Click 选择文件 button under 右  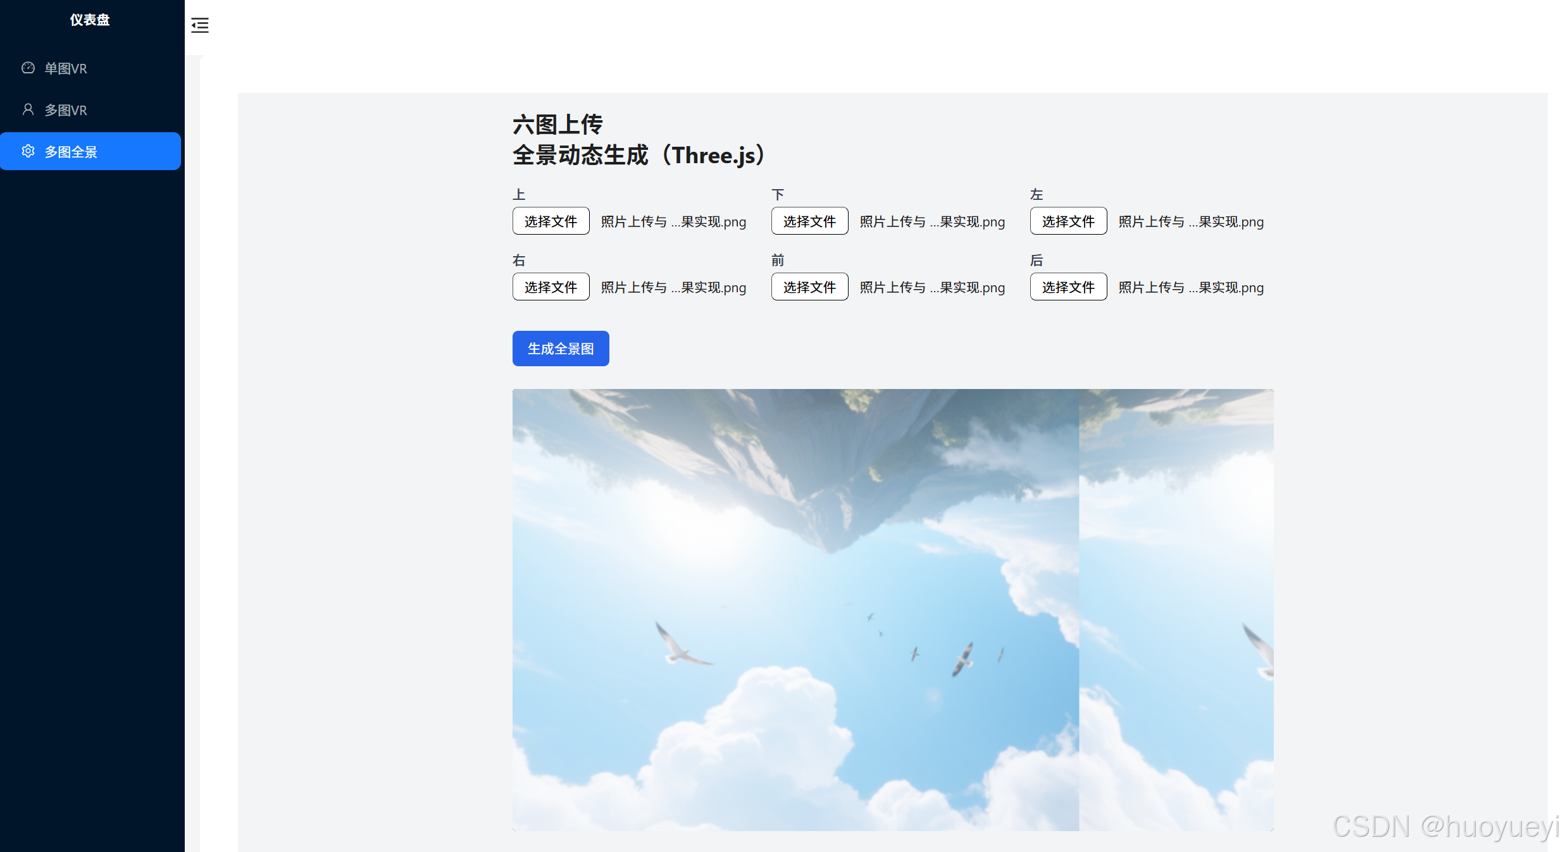(x=551, y=287)
